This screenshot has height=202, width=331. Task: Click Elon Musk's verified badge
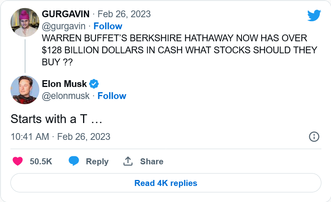point(94,84)
